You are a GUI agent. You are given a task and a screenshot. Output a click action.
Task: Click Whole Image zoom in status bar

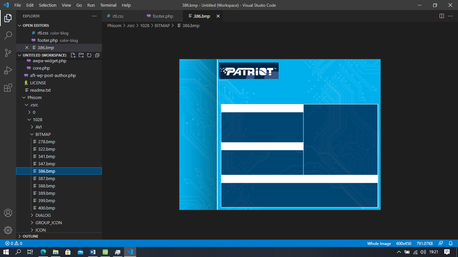coord(379,243)
